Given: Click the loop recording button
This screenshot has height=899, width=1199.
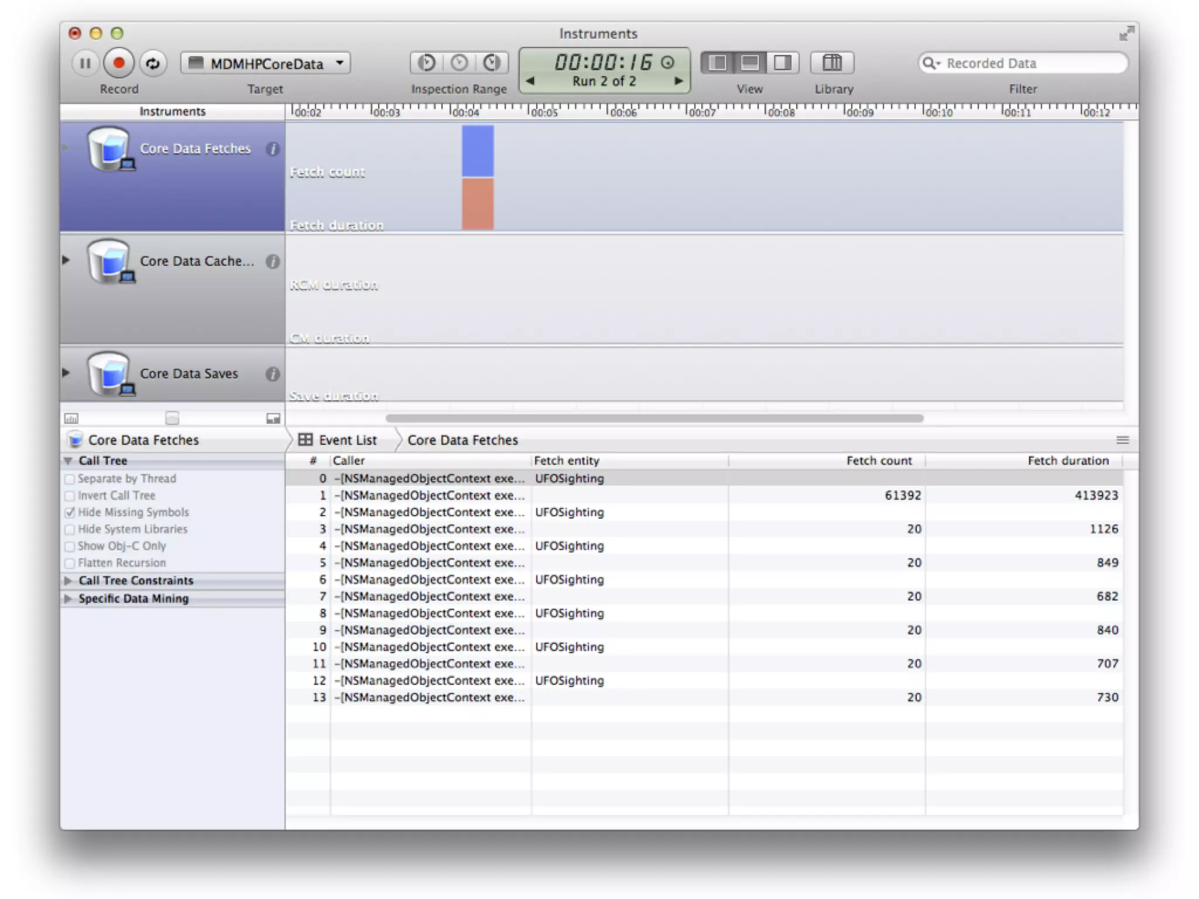Looking at the screenshot, I should click(153, 63).
